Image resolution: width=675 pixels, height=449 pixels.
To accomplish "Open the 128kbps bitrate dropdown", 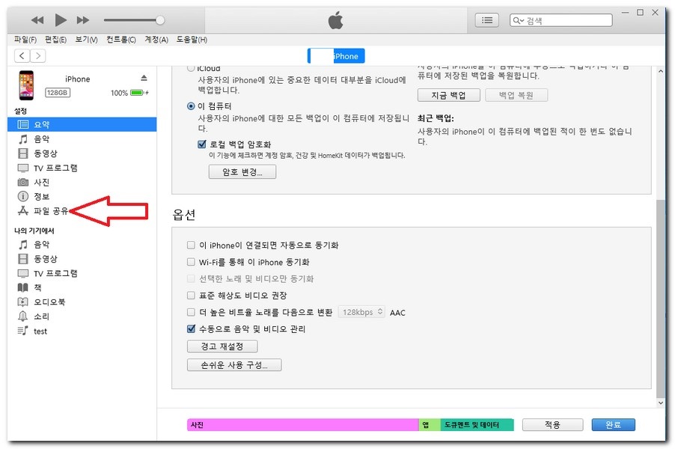I will [361, 312].
